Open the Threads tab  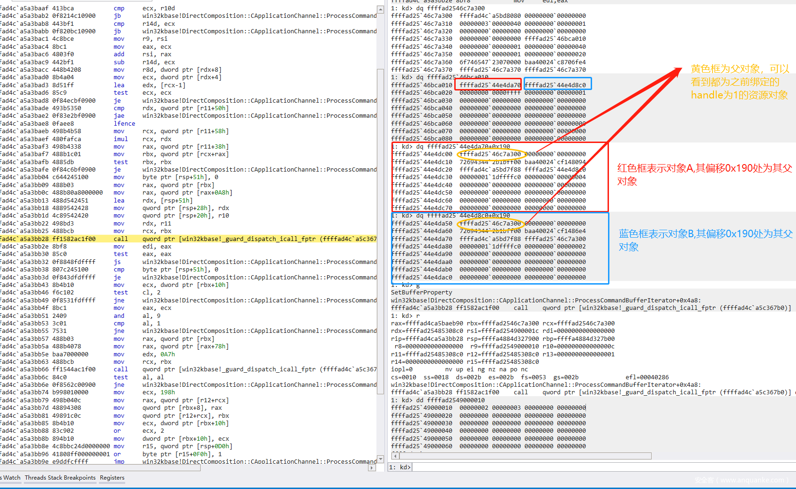(x=36, y=478)
